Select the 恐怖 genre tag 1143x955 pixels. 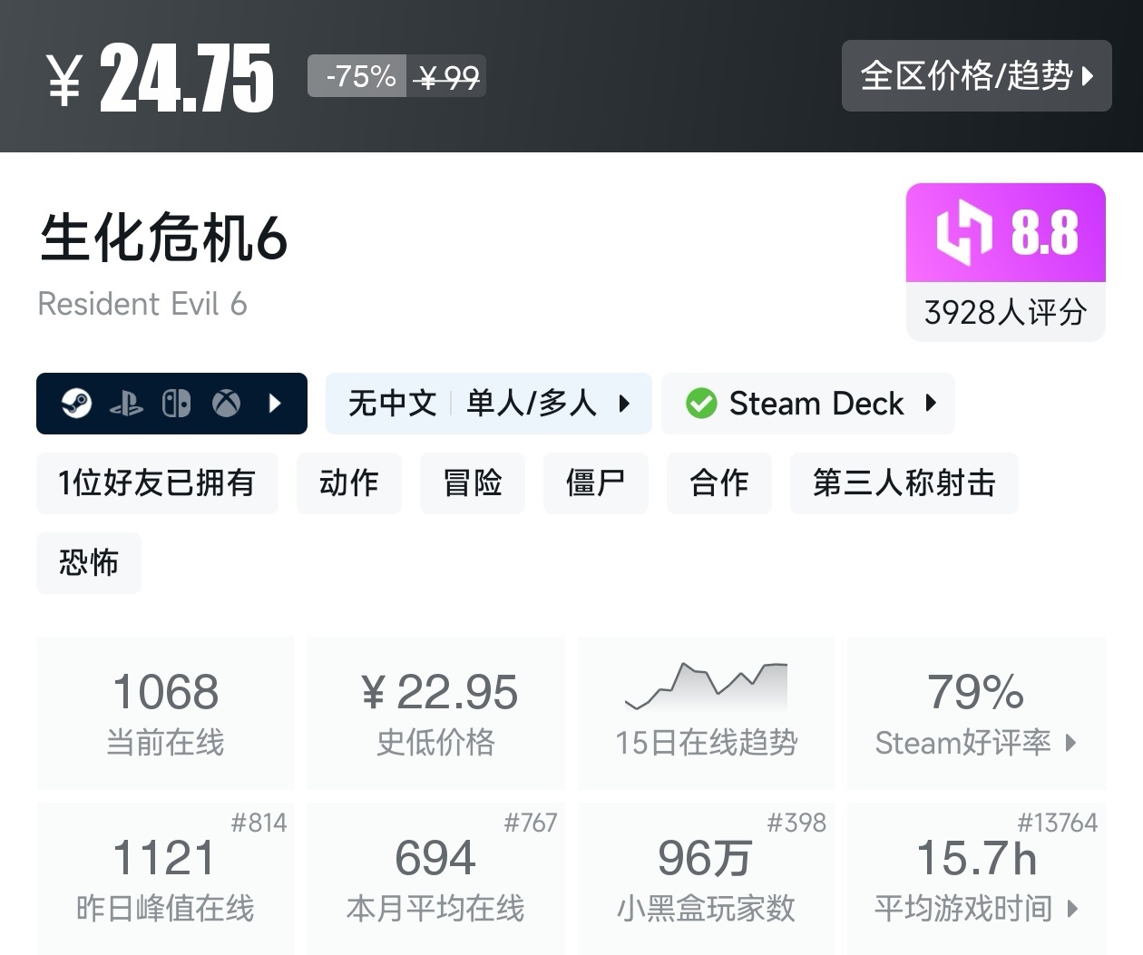click(x=89, y=563)
